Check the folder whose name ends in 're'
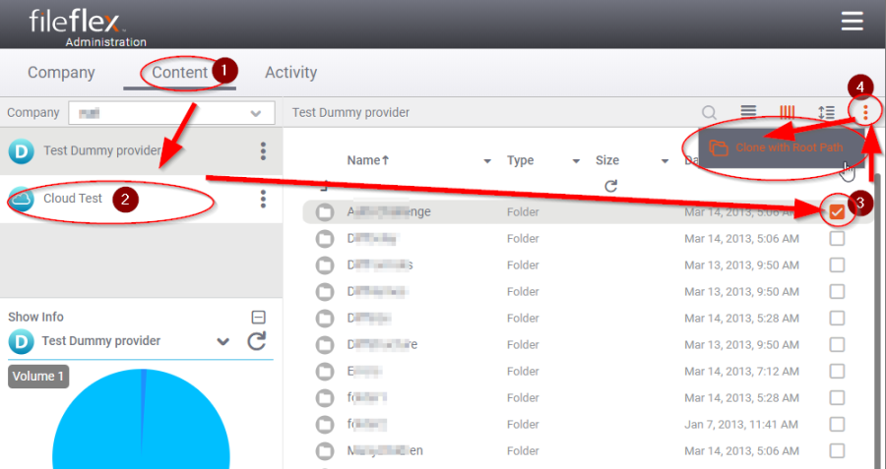886x469 pixels. [x=837, y=345]
